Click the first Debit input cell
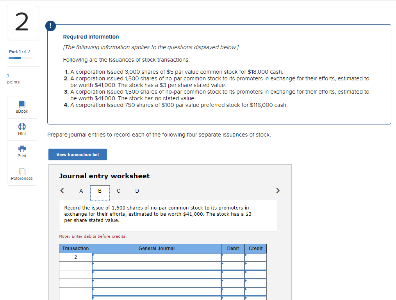This screenshot has width=396, height=300. [x=232, y=257]
